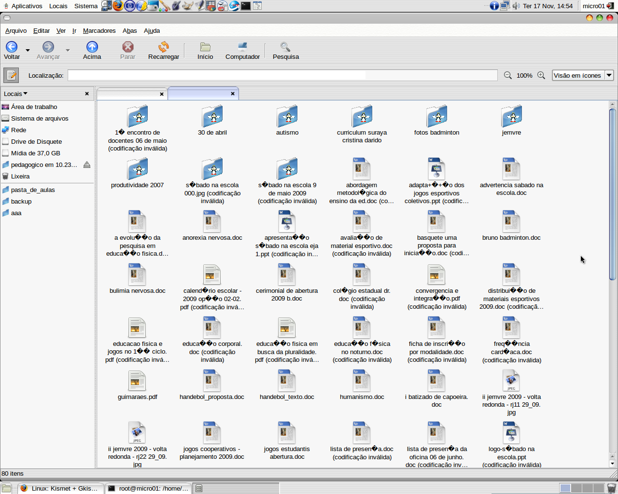Screen dimensions: 618x494
Task: Click the Avançar forward arrow icon
Action: [48, 47]
